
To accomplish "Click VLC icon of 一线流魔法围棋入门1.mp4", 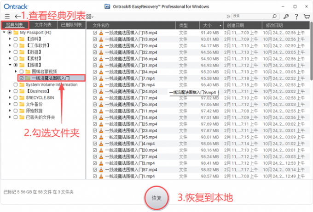I will pyautogui.click(x=101, y=176).
